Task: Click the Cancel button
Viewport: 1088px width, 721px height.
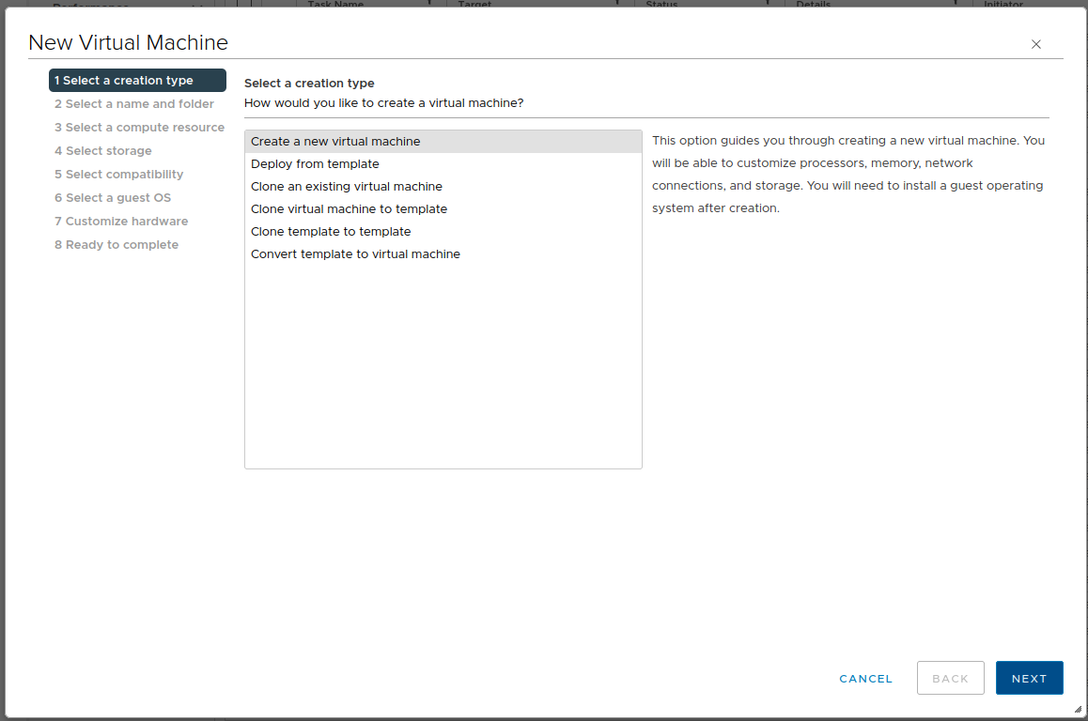Action: click(x=865, y=679)
